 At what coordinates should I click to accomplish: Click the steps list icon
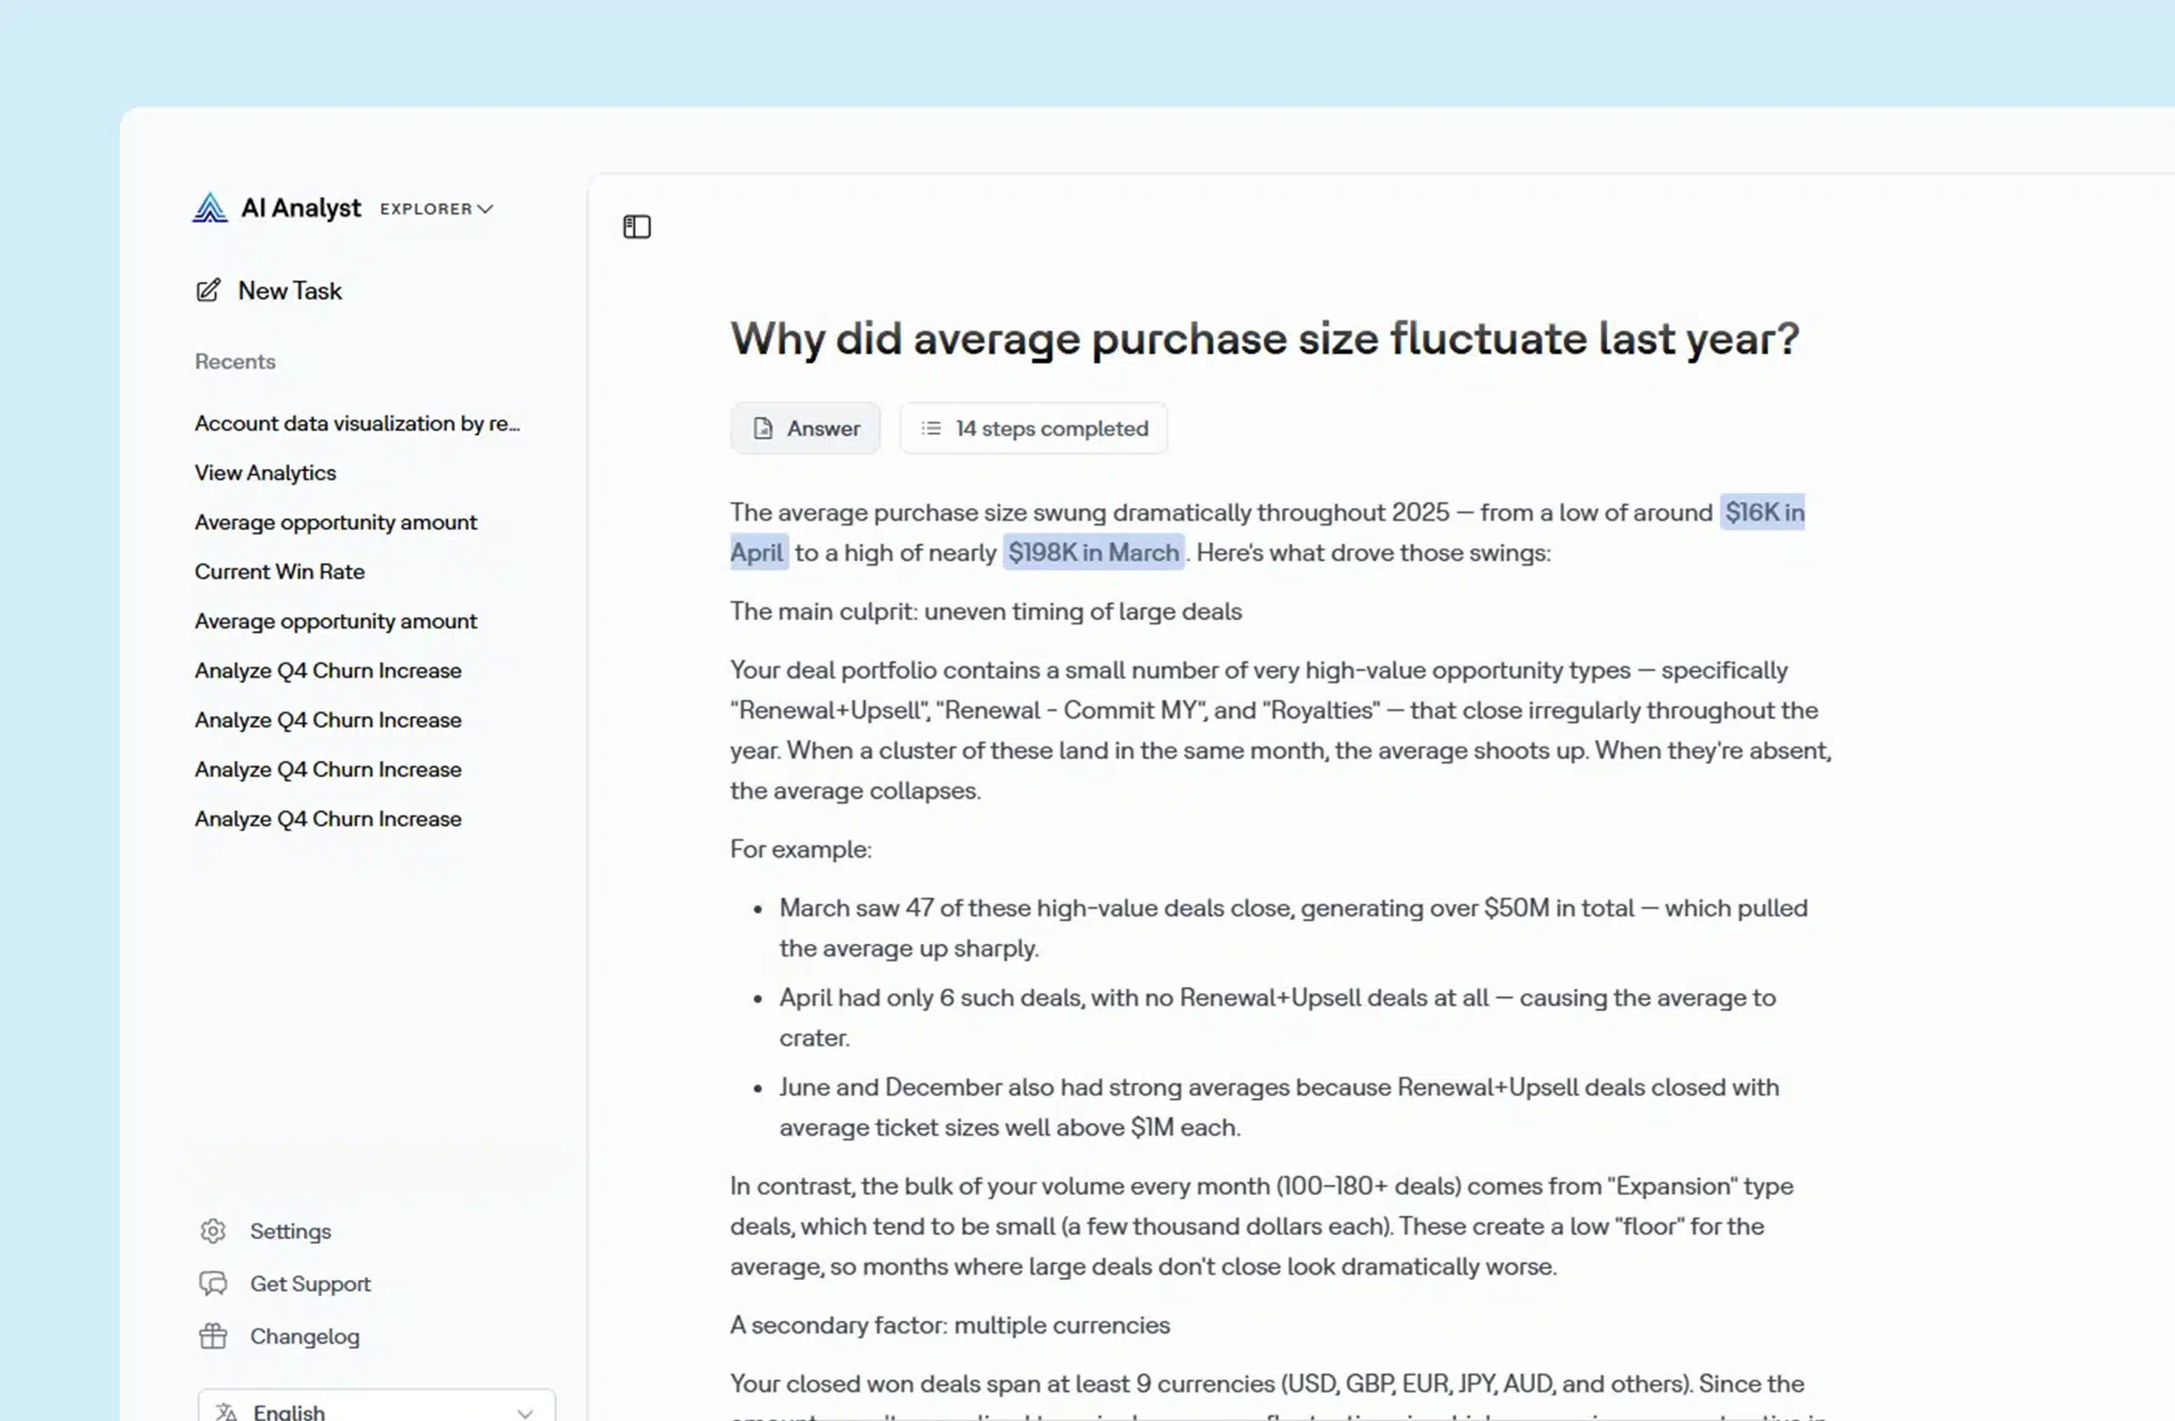930,429
